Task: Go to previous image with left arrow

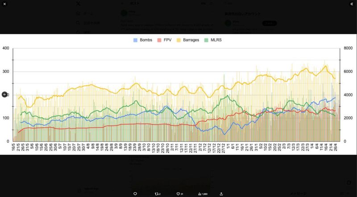Action: tap(4, 94)
